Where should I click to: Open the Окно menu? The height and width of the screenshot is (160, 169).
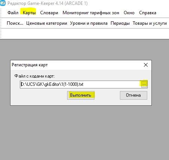coord(129,13)
